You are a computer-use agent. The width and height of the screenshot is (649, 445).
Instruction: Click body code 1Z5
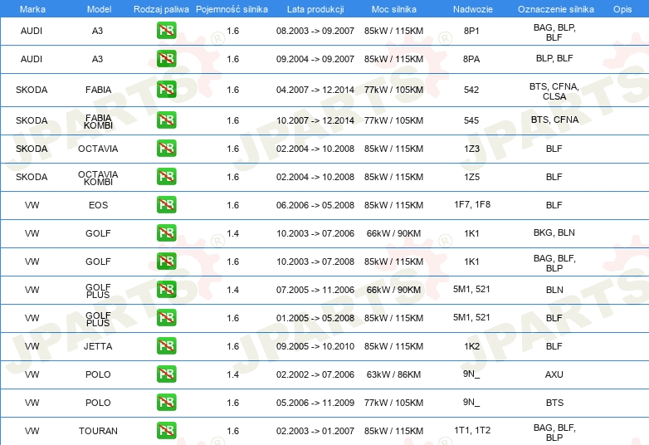pos(471,177)
